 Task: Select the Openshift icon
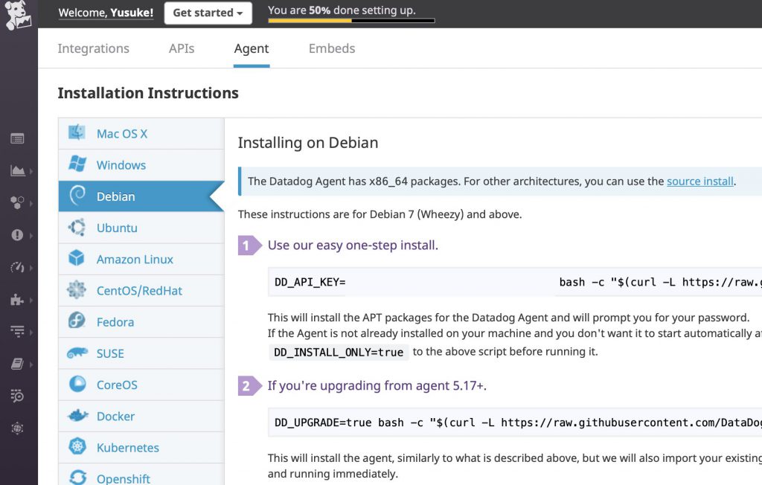click(x=77, y=478)
